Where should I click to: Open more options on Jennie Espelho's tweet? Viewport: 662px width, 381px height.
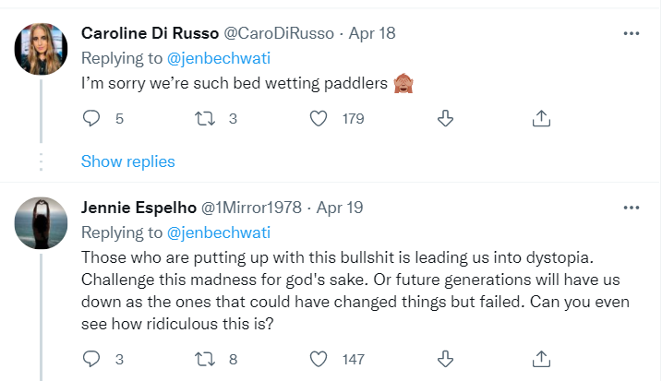click(x=632, y=208)
